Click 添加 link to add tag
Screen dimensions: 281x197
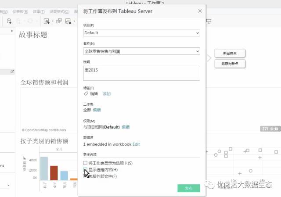tap(107, 93)
